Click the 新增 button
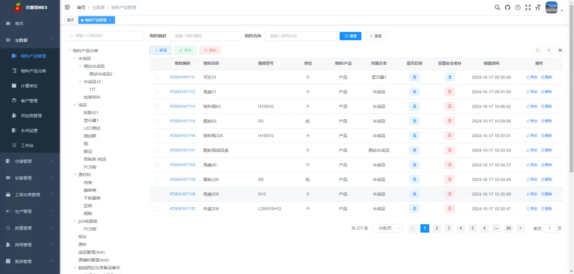 (160, 50)
